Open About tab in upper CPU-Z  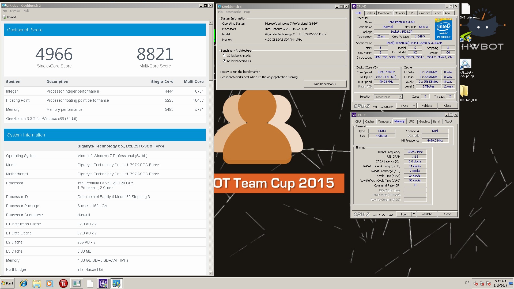(x=448, y=13)
